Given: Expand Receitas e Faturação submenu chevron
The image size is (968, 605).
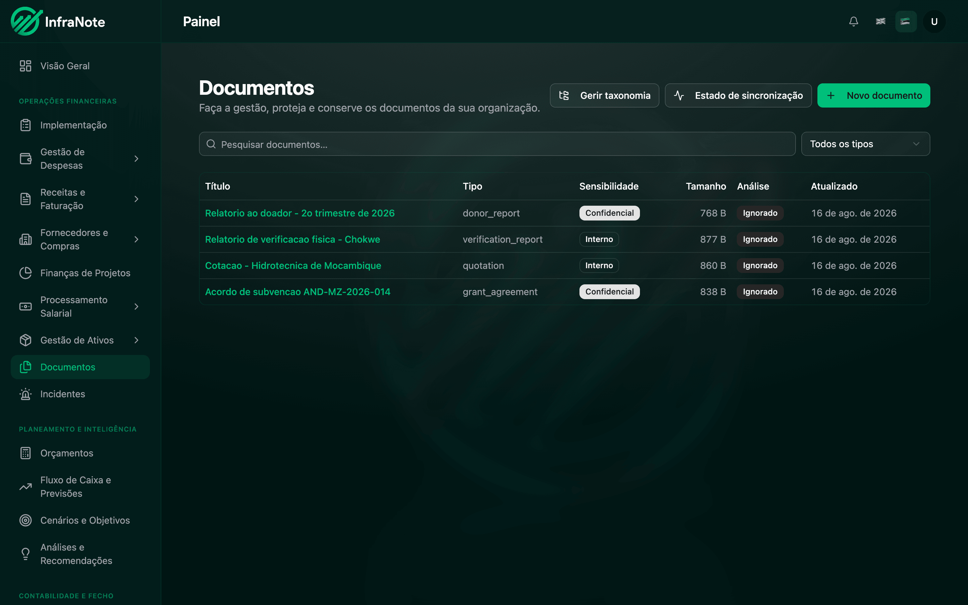Looking at the screenshot, I should (x=136, y=199).
